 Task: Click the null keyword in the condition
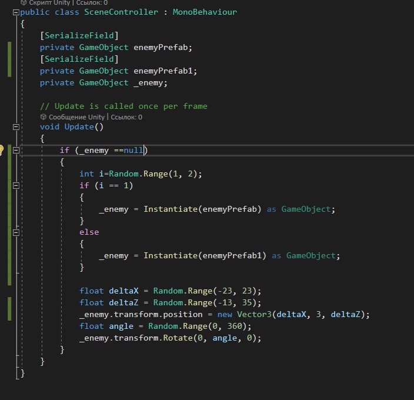pos(133,151)
